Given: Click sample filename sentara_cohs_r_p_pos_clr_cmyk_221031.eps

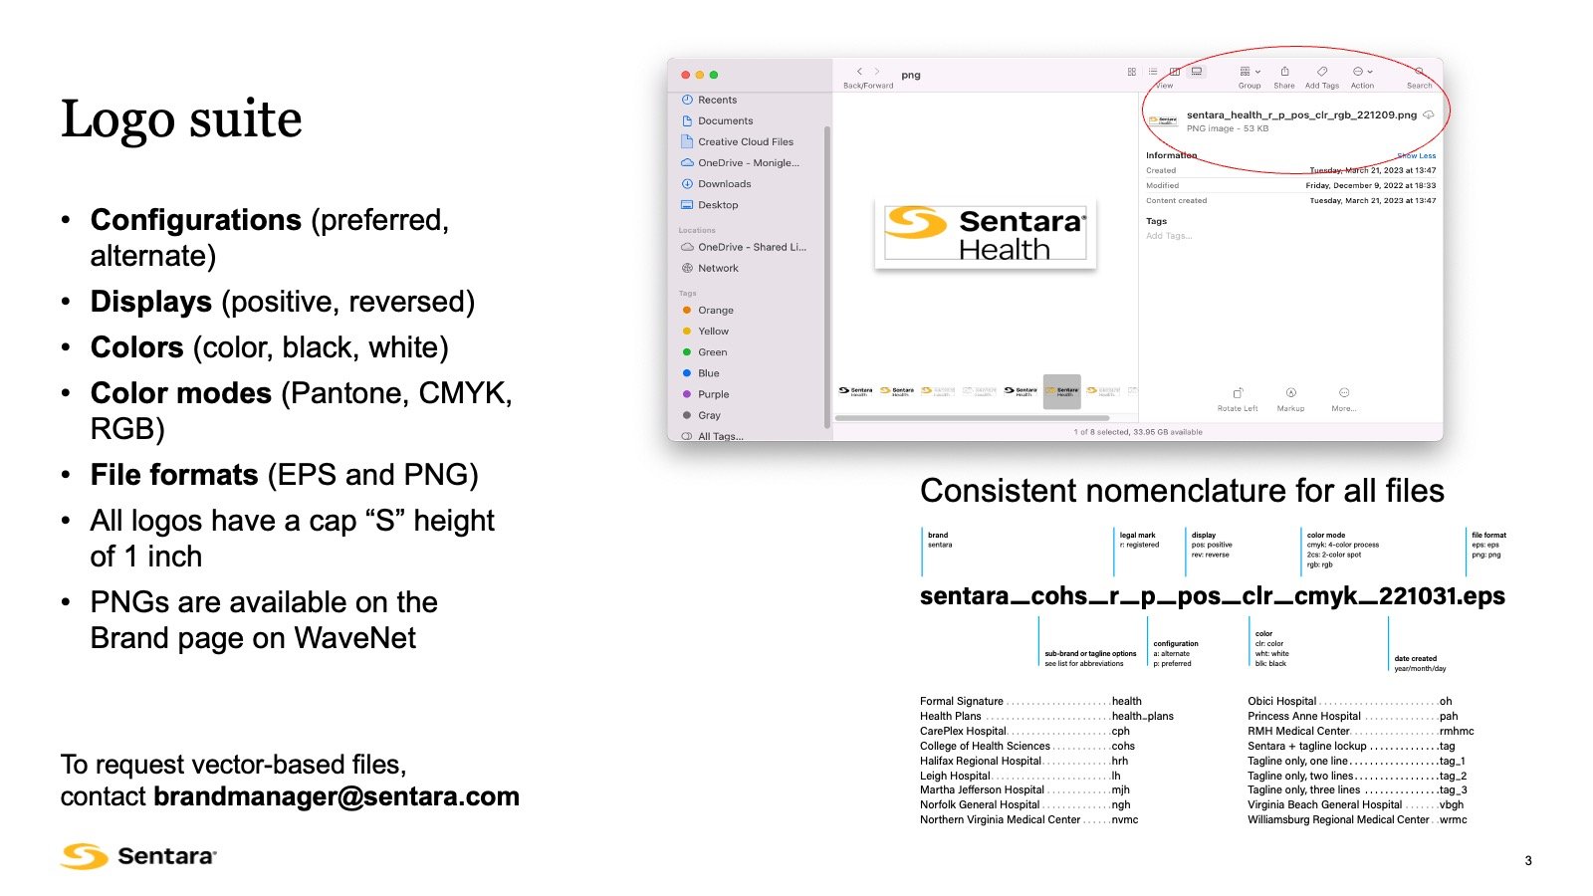Looking at the screenshot, I should [x=1213, y=595].
